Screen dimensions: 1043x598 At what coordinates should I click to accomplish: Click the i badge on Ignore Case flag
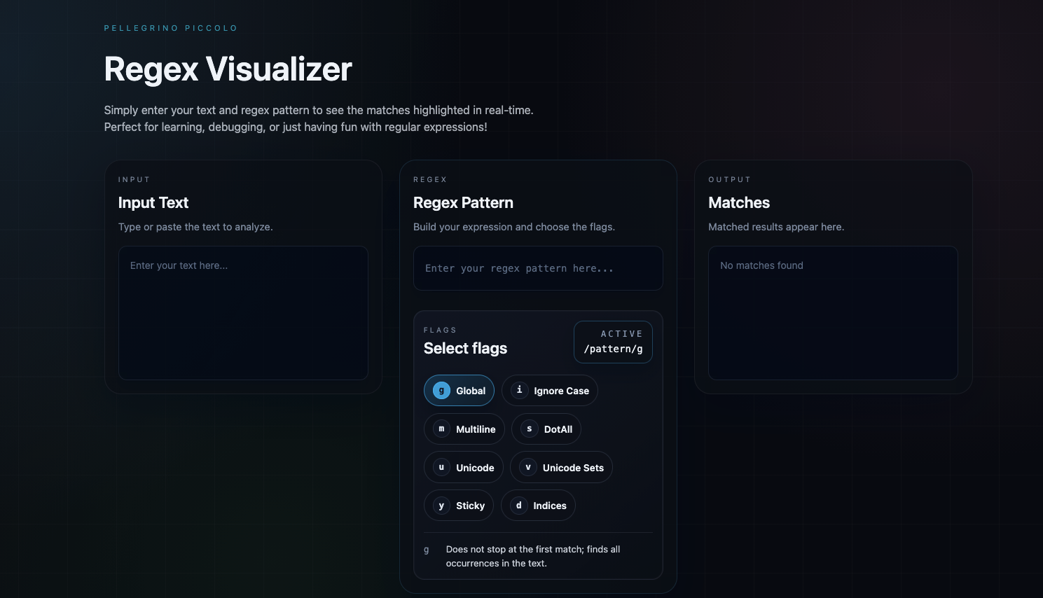[x=518, y=390]
